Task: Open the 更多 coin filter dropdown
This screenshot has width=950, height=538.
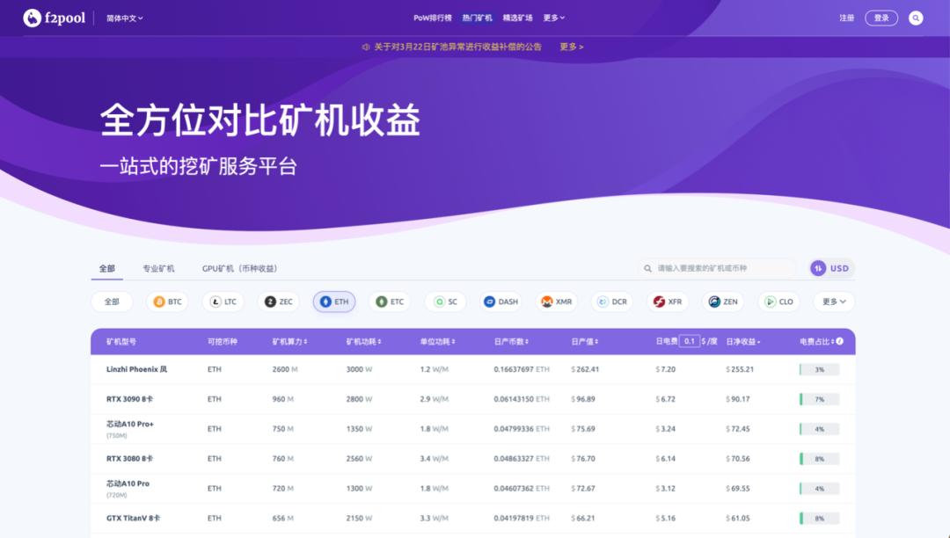Action: pyautogui.click(x=832, y=301)
